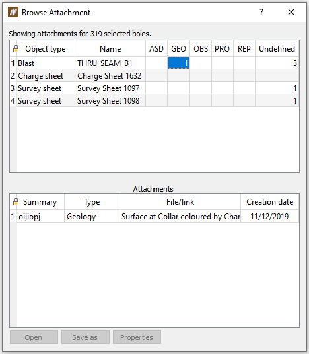
Task: Close the Browse Attachment dialog
Action: coord(291,12)
